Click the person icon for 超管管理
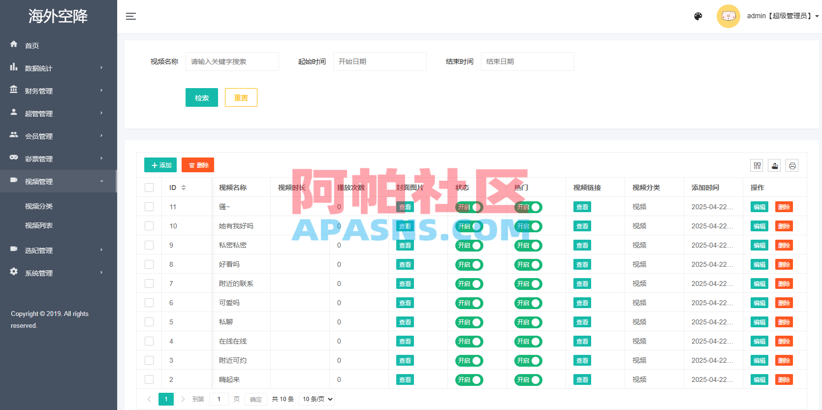Viewport: 822px width, 410px height. coord(14,112)
